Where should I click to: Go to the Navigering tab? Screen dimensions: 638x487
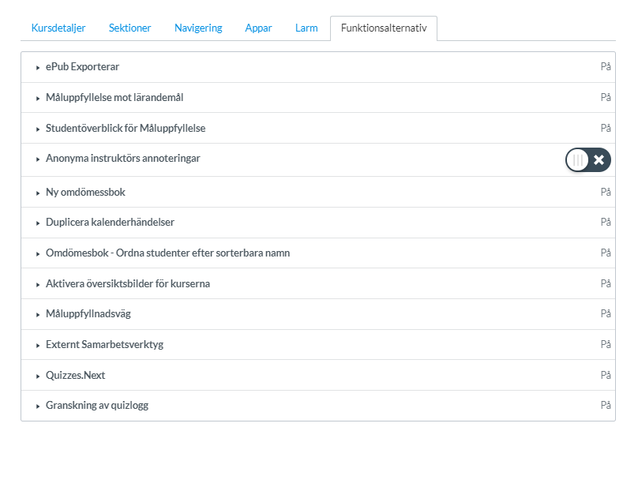198,28
